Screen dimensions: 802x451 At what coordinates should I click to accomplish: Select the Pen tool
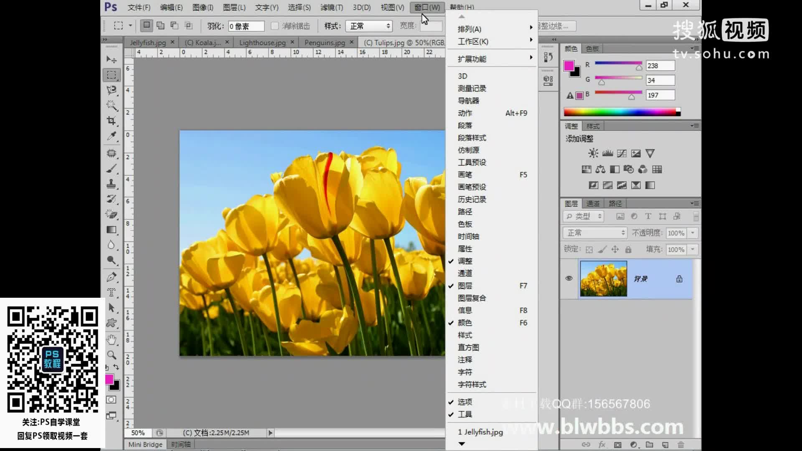click(111, 277)
